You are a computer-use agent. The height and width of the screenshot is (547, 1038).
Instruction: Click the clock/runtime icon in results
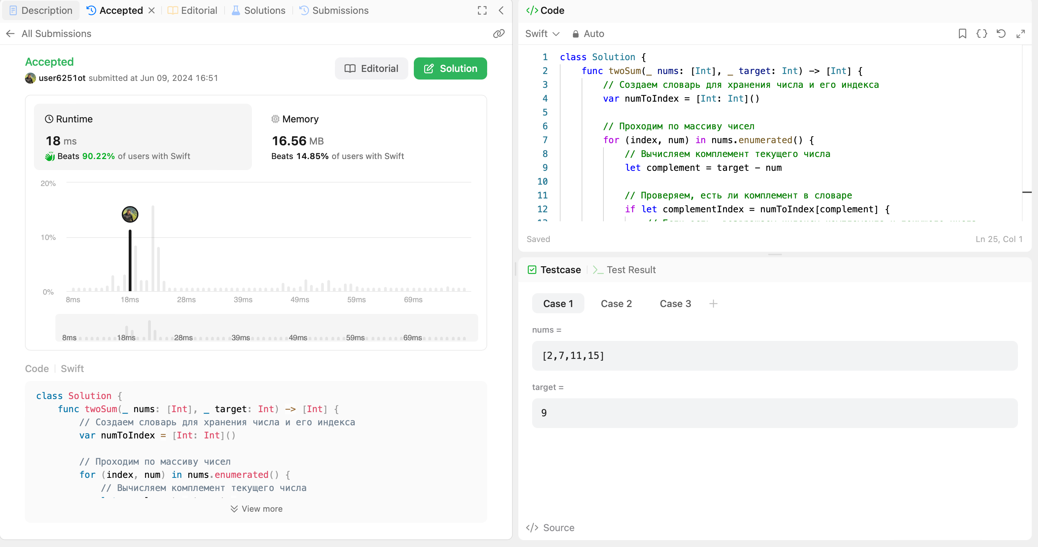click(49, 119)
